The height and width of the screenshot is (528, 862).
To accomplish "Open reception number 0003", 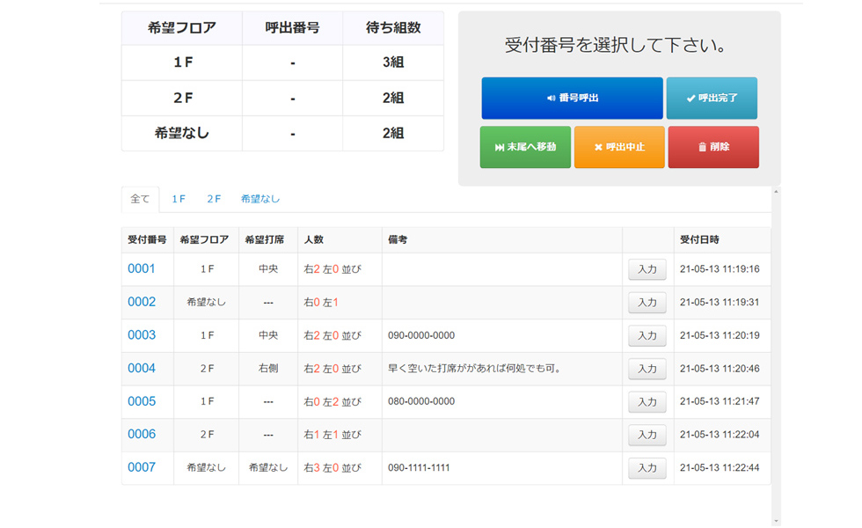I will point(142,335).
